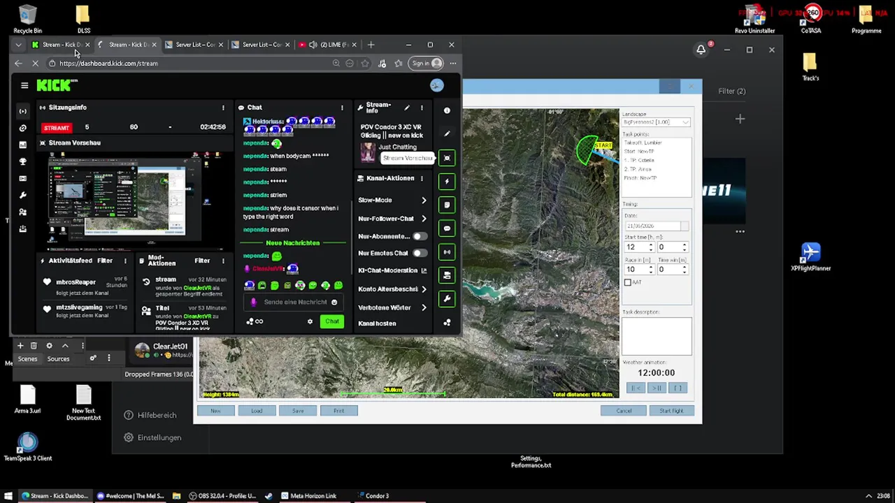Screen dimensions: 895x503
Task: Open OBS Scenes tab
Action: click(27, 359)
